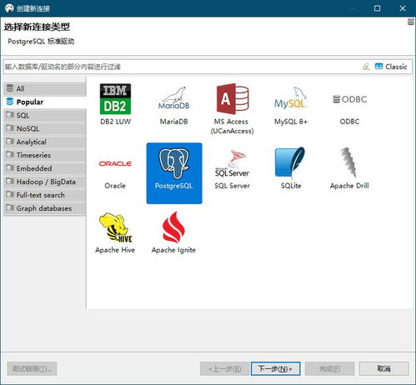This screenshot has height=385, width=416.
Task: Show the All category
Action: point(45,88)
